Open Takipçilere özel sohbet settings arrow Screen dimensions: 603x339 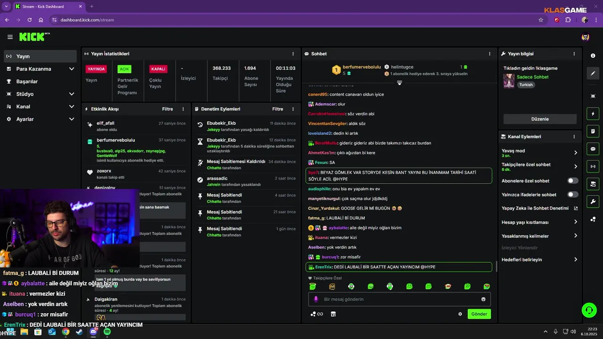point(576,166)
